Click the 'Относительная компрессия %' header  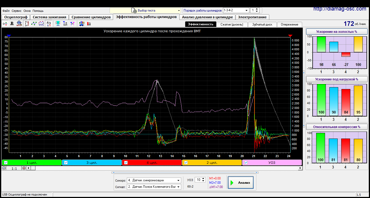pos(337,127)
